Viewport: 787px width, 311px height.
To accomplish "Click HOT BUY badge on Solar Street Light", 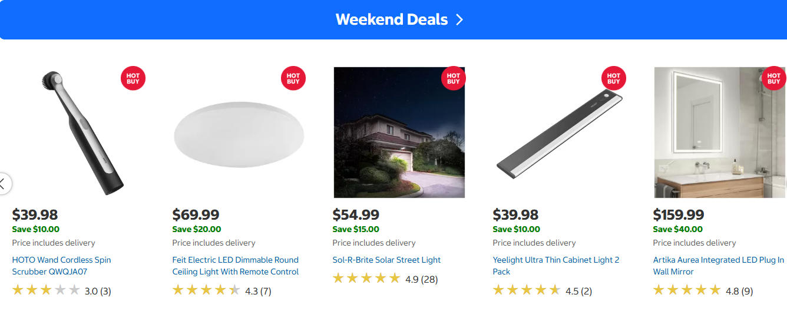I will pyautogui.click(x=453, y=78).
